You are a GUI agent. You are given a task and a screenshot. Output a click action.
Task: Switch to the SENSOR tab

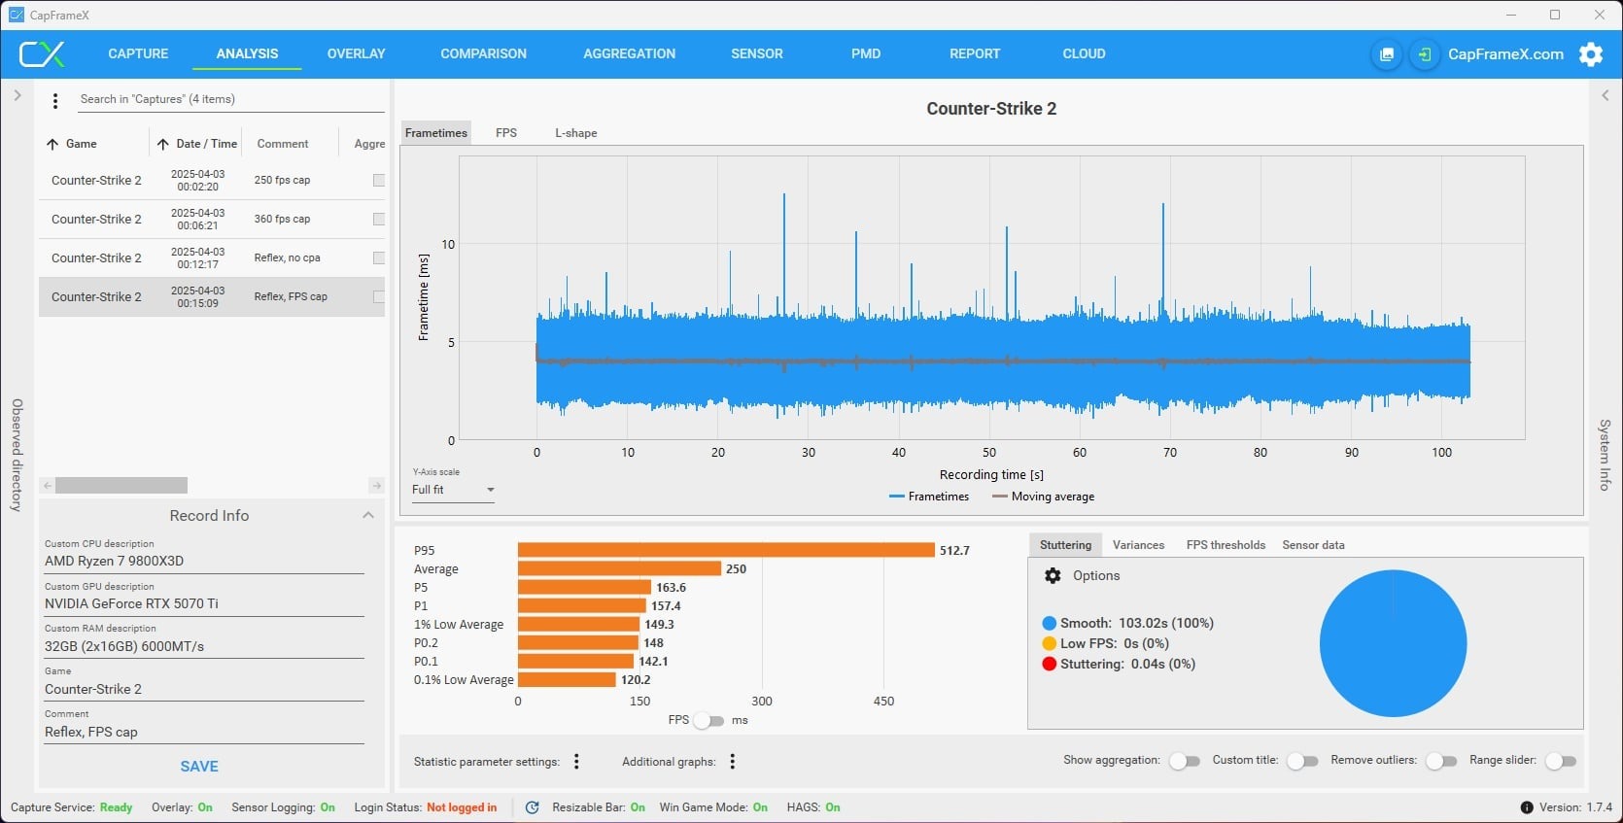tap(757, 54)
